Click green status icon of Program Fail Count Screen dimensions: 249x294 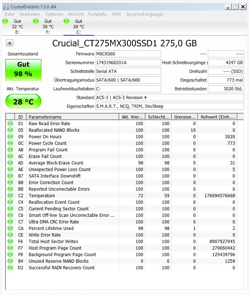tap(10, 150)
